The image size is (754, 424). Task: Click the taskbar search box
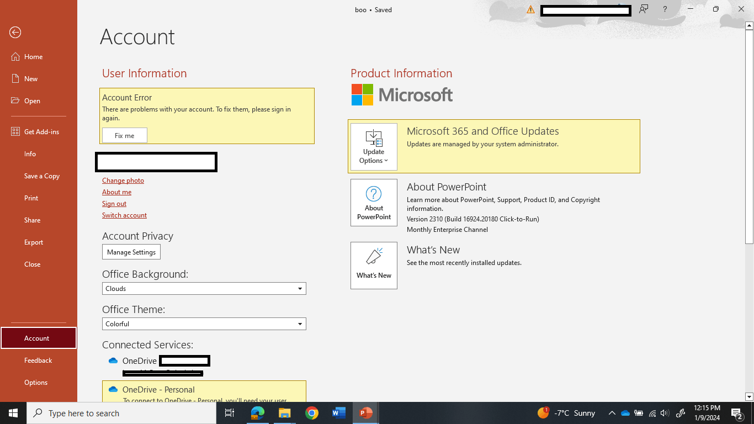tap(121, 413)
